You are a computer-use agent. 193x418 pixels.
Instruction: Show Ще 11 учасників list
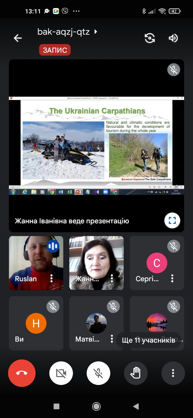tap(149, 340)
